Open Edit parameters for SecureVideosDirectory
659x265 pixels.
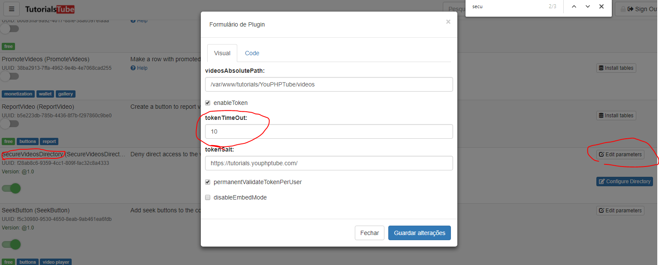click(x=620, y=154)
